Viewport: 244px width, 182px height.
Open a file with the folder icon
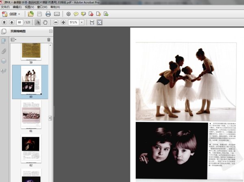tap(31, 14)
